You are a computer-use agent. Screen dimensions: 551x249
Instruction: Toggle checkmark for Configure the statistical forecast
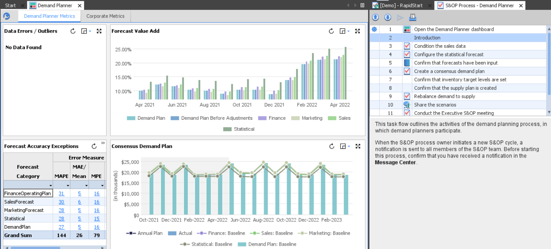[407, 54]
